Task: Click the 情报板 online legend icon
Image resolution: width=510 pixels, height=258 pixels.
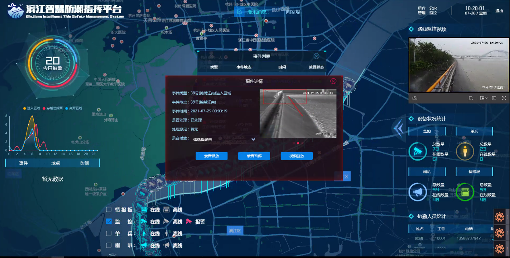Action: (144, 210)
